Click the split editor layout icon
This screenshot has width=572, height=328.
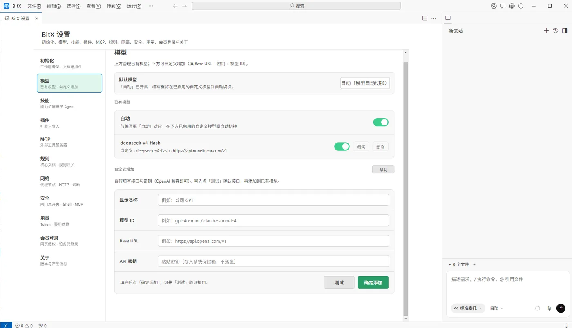point(425,18)
